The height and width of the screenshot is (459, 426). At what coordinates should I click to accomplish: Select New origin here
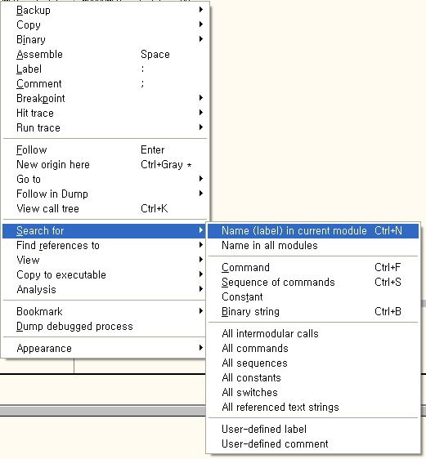coord(105,164)
